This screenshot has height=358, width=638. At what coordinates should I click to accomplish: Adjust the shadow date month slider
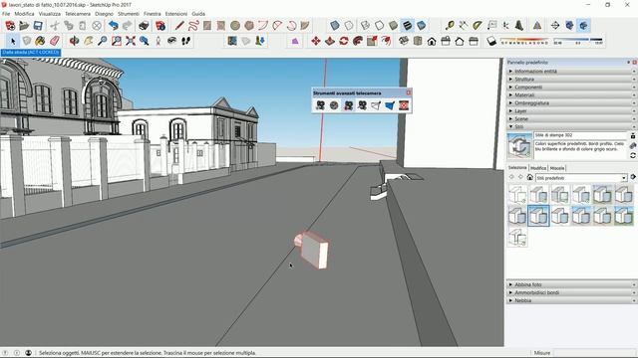tap(525, 42)
